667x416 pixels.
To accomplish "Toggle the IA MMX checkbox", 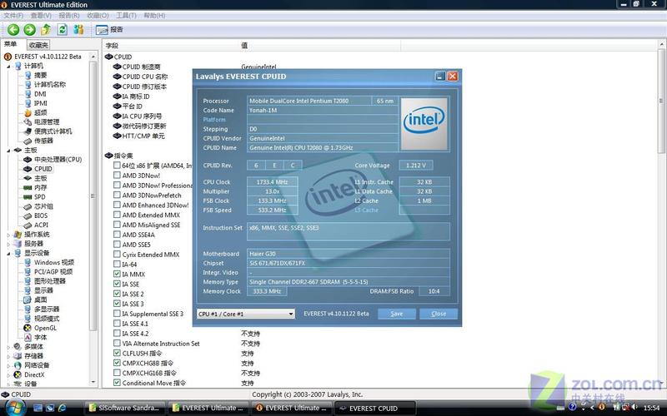I will click(x=117, y=274).
